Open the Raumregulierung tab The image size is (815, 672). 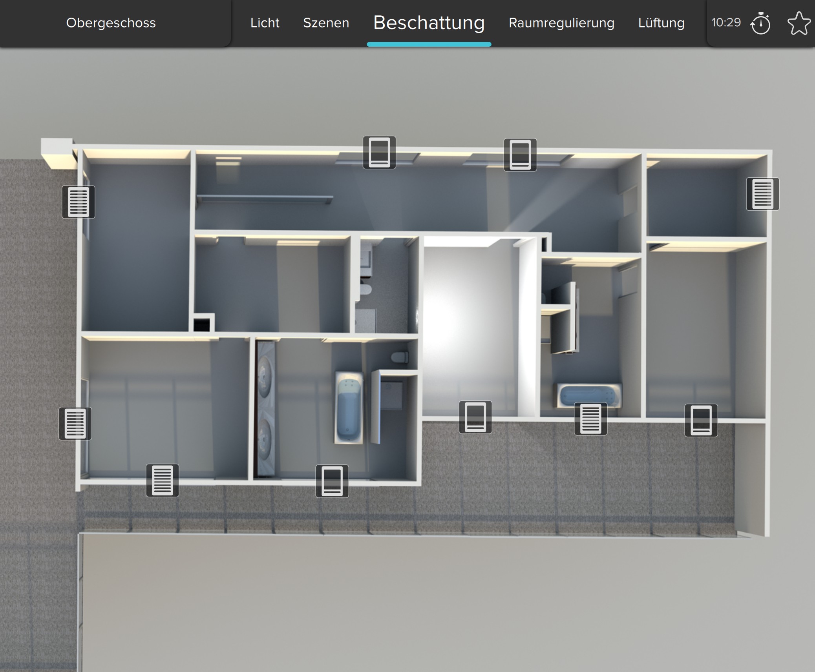point(561,23)
